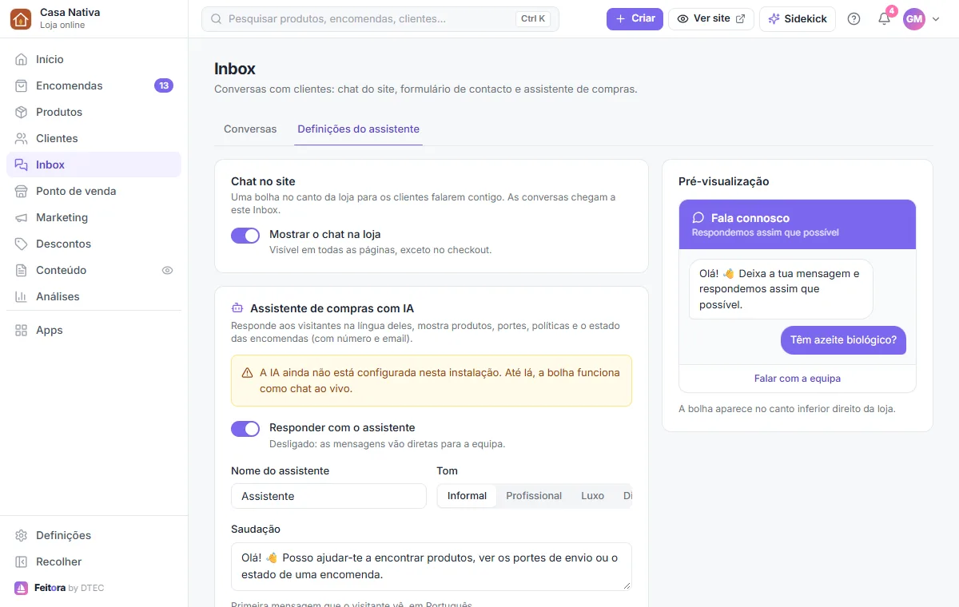Click the Clientes people icon
The image size is (959, 607).
click(22, 138)
